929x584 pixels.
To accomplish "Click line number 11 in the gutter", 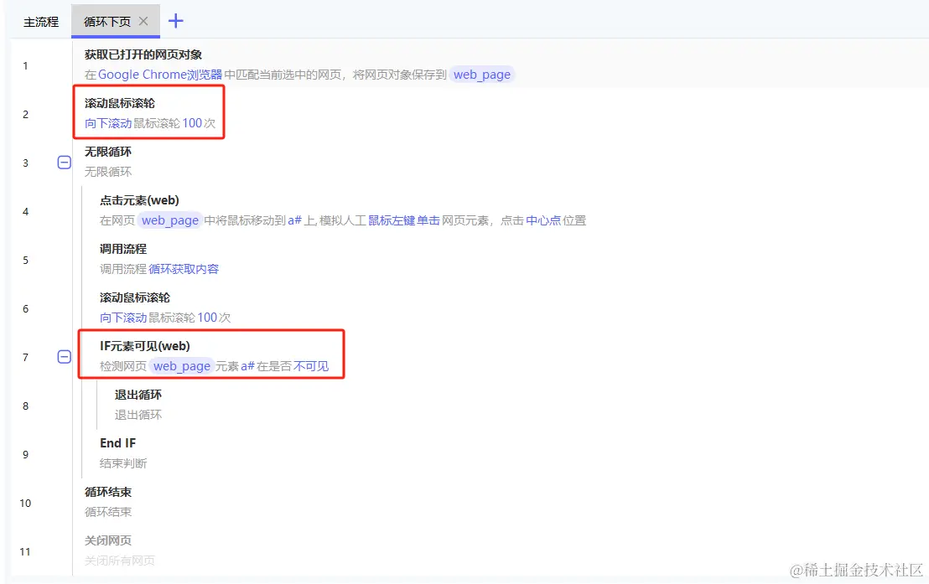I will (25, 551).
